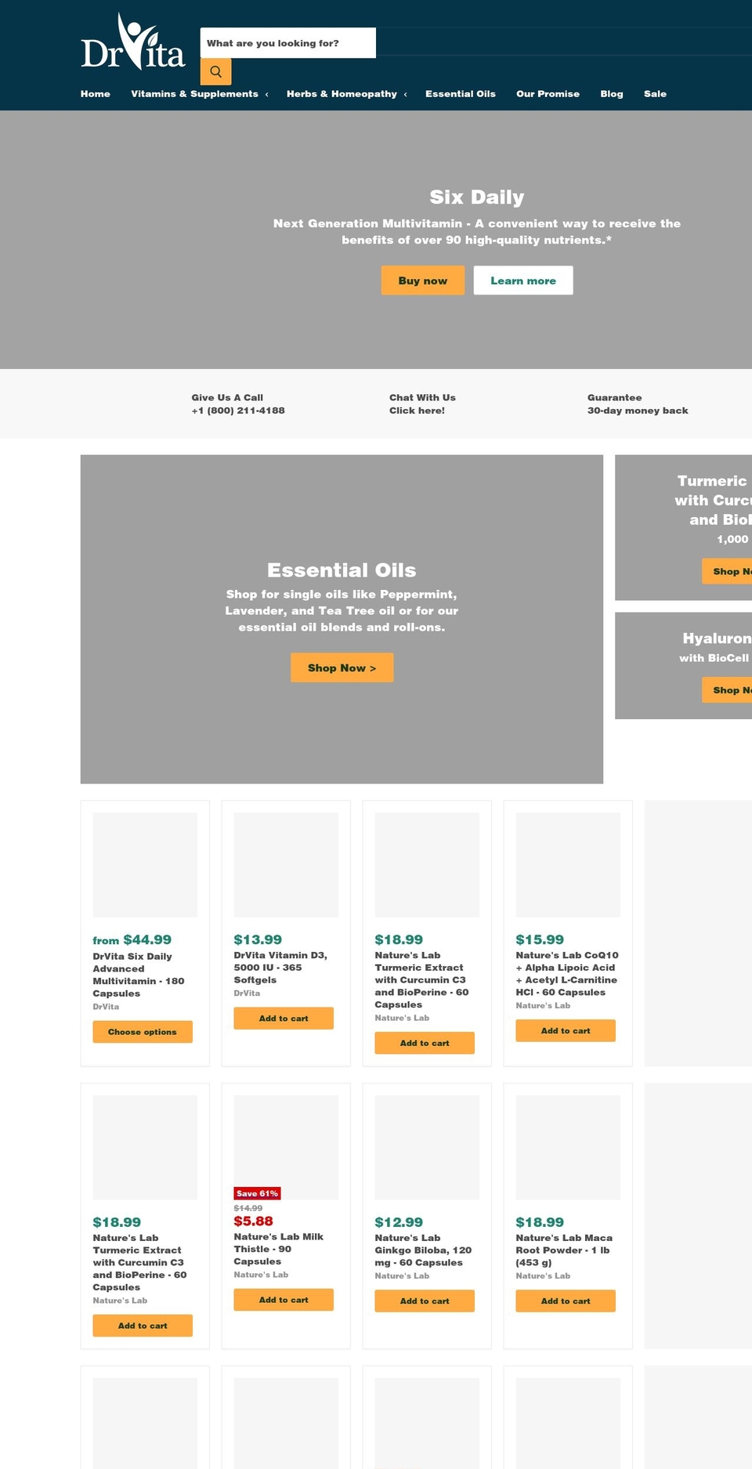Click the DrVita vendor label under Vitamin D3

coord(247,993)
